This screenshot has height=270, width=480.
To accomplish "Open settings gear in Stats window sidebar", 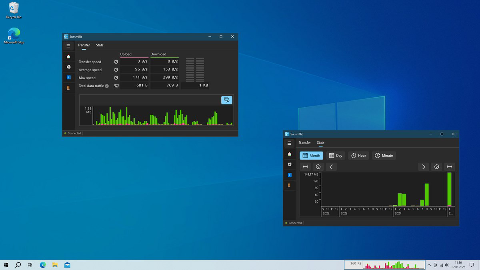I will (x=289, y=164).
